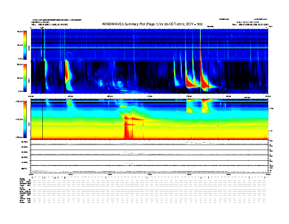Select the 30.00 label on RAD1 scale
This screenshot has width=289, height=224.
(x=20, y=78)
